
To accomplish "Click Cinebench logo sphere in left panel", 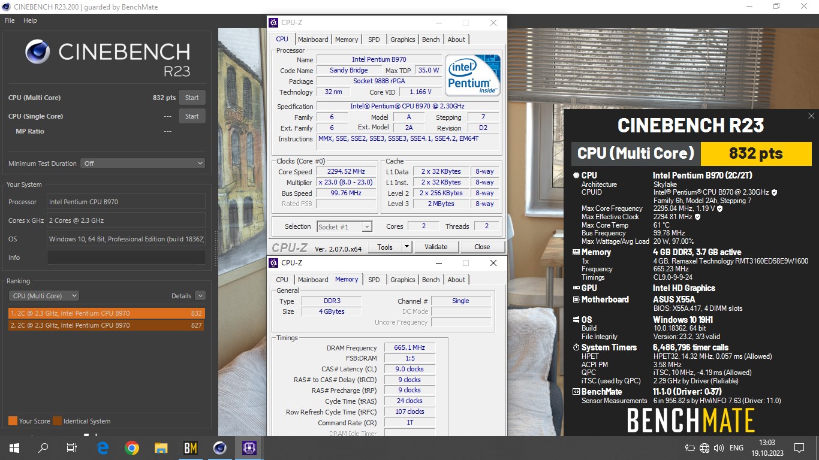I will point(38,52).
